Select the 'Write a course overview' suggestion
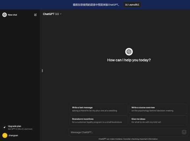The image size is (190, 141). (158, 109)
